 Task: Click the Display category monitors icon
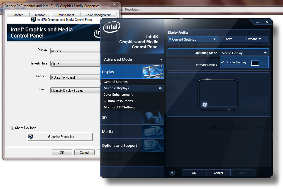[153, 72]
